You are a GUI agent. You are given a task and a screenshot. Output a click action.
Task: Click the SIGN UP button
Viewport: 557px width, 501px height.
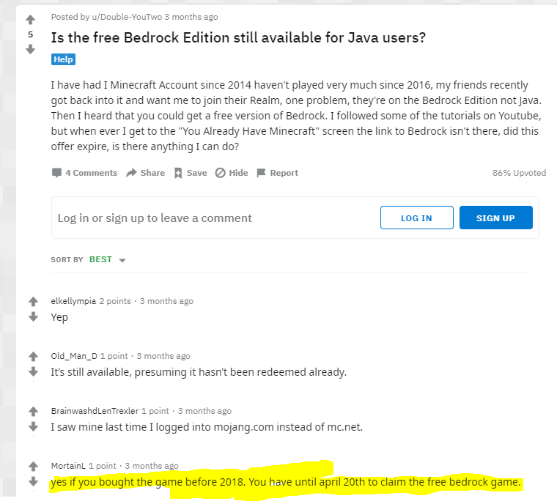(496, 218)
